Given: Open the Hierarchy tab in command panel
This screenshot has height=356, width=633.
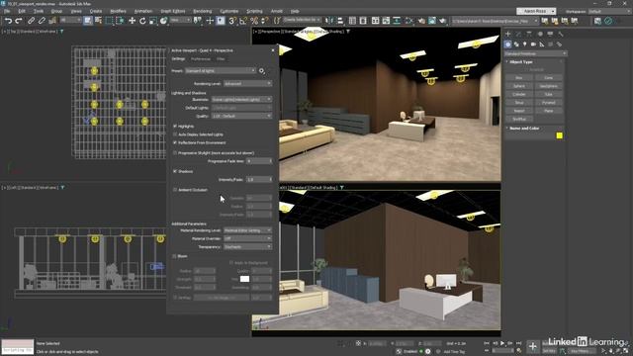Looking at the screenshot, I should pyautogui.click(x=529, y=34).
